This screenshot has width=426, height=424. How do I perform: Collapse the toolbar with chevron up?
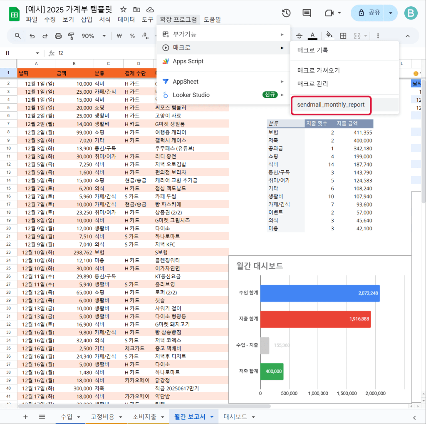point(408,36)
